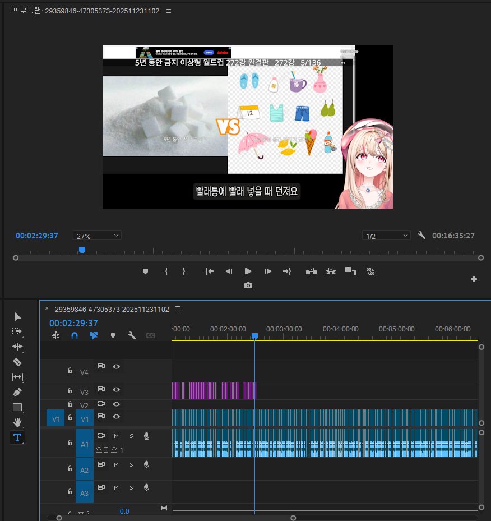
Task: Select the Razor tool
Action: click(17, 362)
